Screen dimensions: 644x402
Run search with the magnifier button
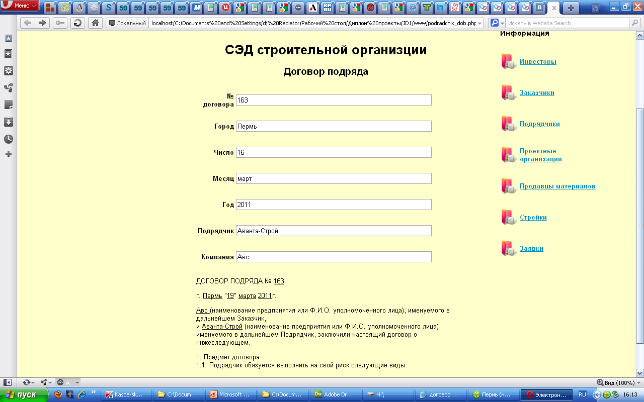pyautogui.click(x=635, y=23)
